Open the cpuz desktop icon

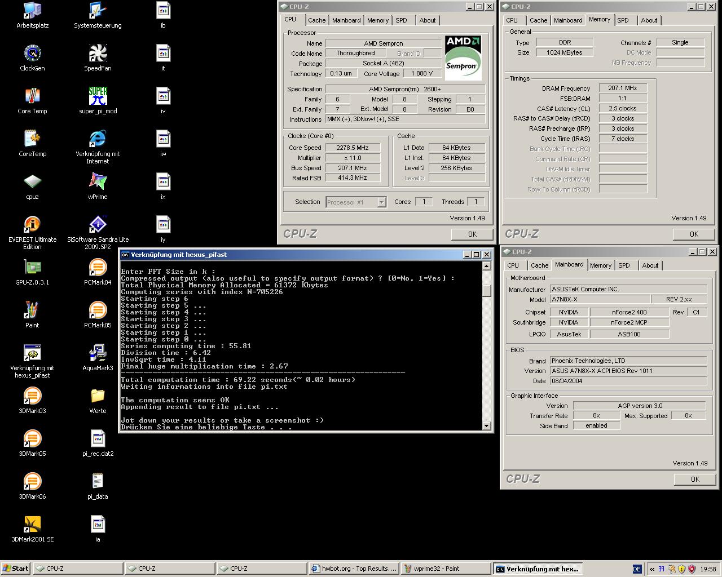(x=32, y=186)
